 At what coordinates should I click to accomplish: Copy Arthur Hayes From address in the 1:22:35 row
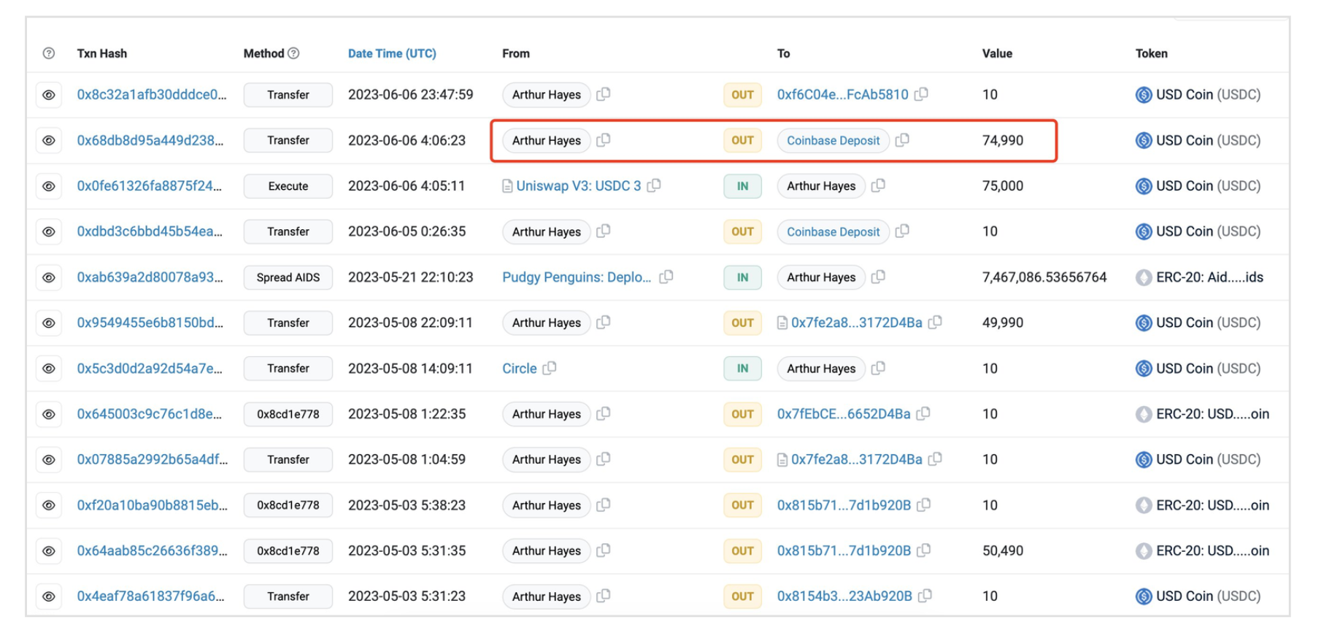[604, 413]
